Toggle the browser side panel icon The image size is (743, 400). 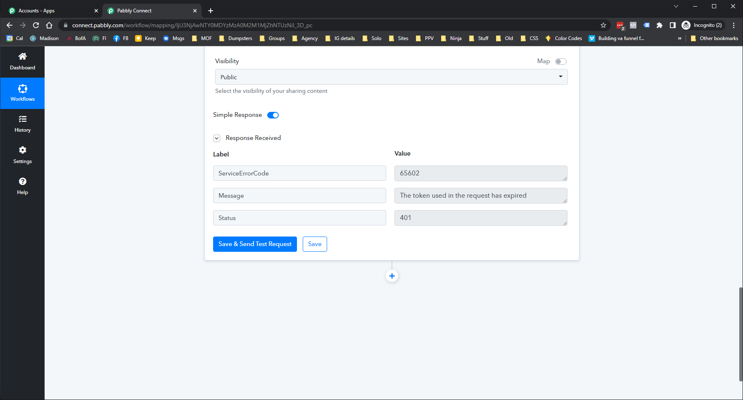[673, 25]
